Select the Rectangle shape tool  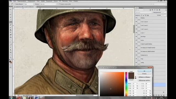tap(11, 53)
